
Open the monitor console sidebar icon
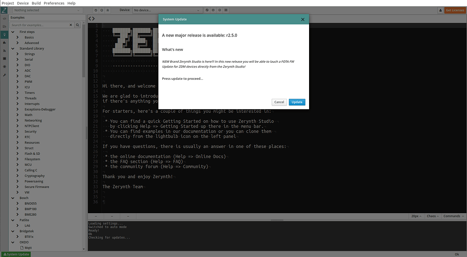pos(4,59)
